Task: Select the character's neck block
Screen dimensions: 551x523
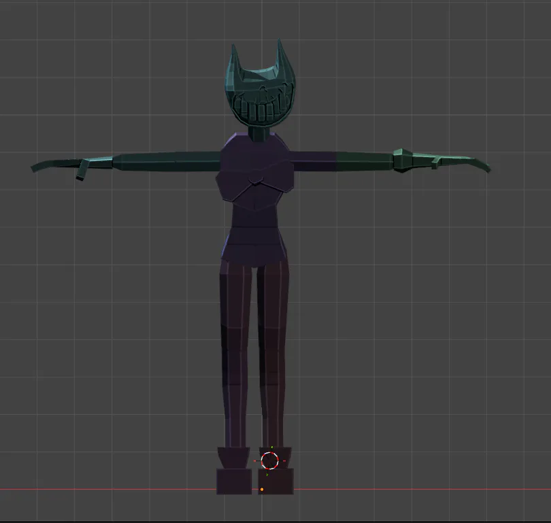Action: 258,133
